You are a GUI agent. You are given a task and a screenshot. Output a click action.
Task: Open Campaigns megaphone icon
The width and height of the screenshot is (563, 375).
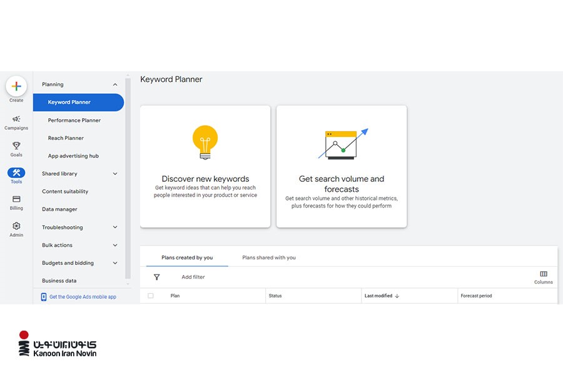16,119
